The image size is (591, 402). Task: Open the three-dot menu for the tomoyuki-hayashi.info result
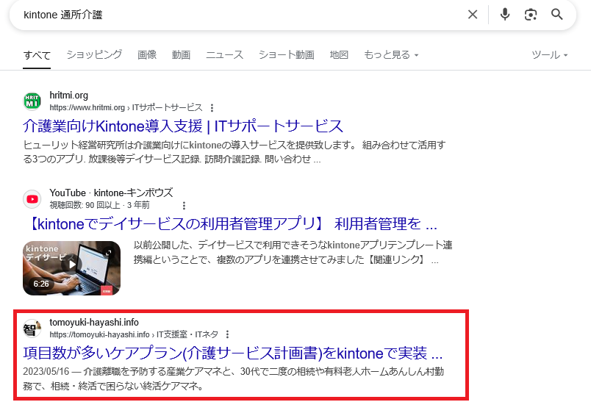[x=227, y=334]
